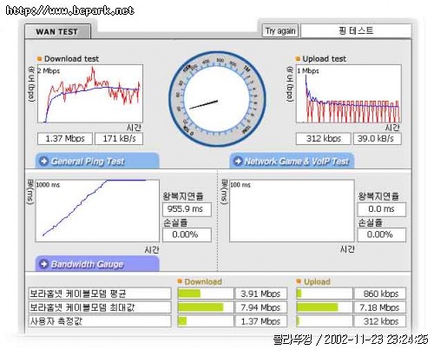Screen dimensions: 434x350
Task: Click the Try again button
Action: tap(280, 30)
